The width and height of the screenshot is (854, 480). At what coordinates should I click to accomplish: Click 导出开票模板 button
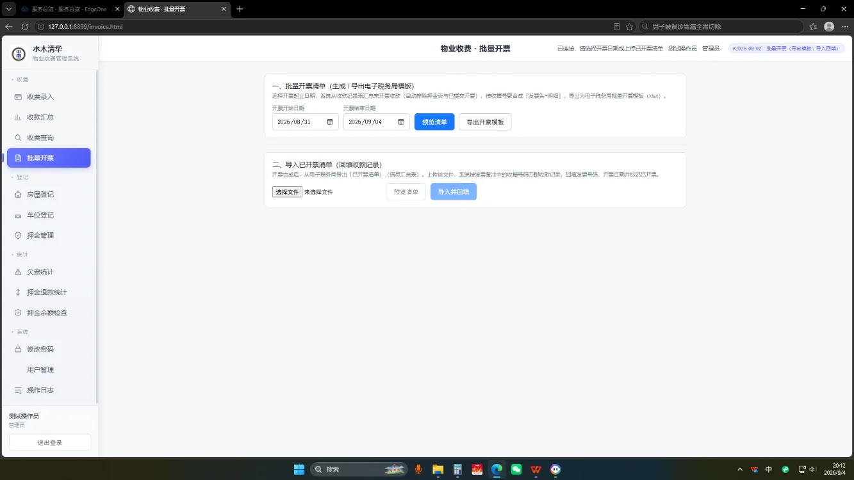pos(485,122)
